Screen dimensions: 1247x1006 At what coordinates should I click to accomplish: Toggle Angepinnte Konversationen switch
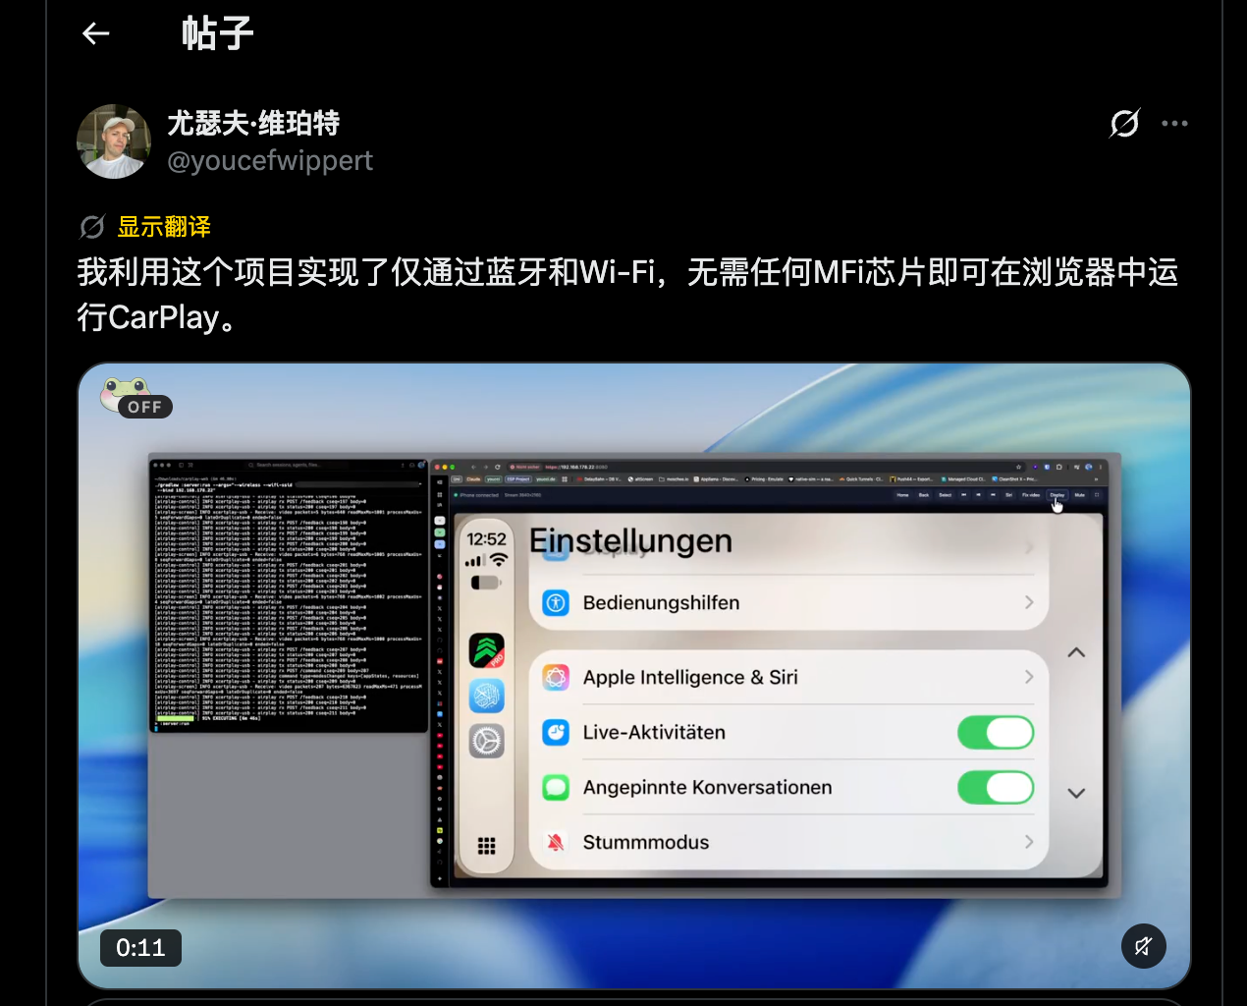pos(996,788)
